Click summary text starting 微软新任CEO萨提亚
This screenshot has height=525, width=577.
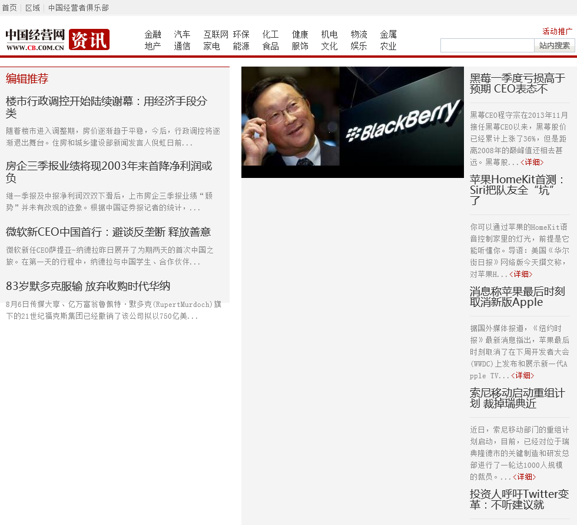(110, 256)
